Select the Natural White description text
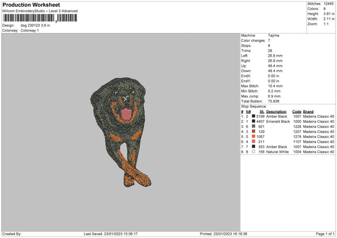This screenshot has height=238, width=337. [277, 152]
